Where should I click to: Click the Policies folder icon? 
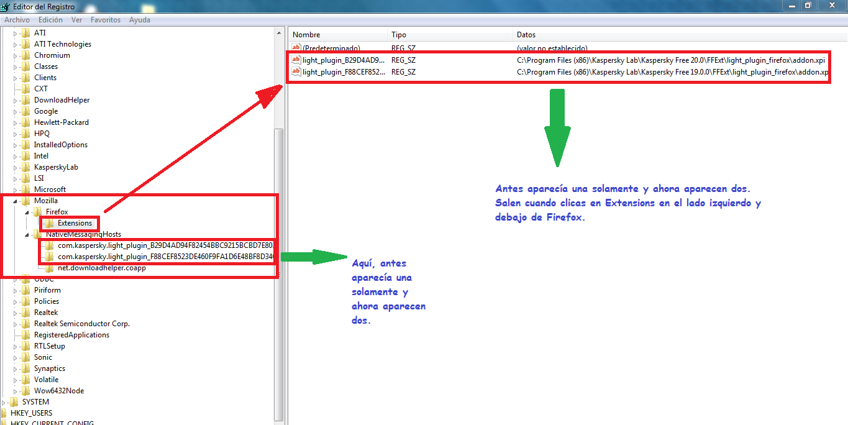click(26, 301)
